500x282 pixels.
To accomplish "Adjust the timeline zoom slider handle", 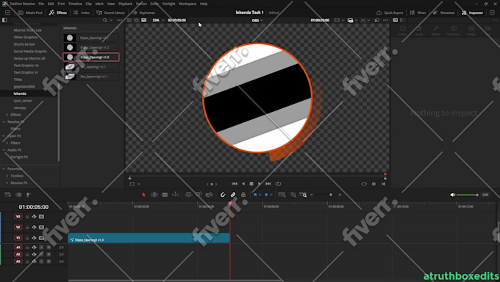I will coord(331,194).
